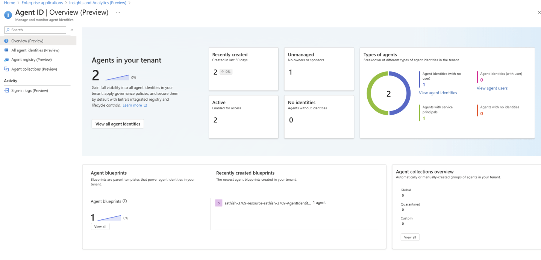Collapse the sidebar with the double-chevron

71,30
